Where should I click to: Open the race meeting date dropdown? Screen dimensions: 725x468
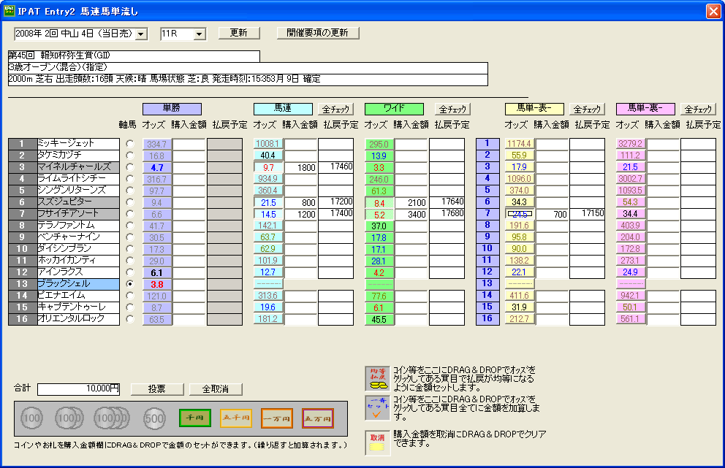point(141,34)
